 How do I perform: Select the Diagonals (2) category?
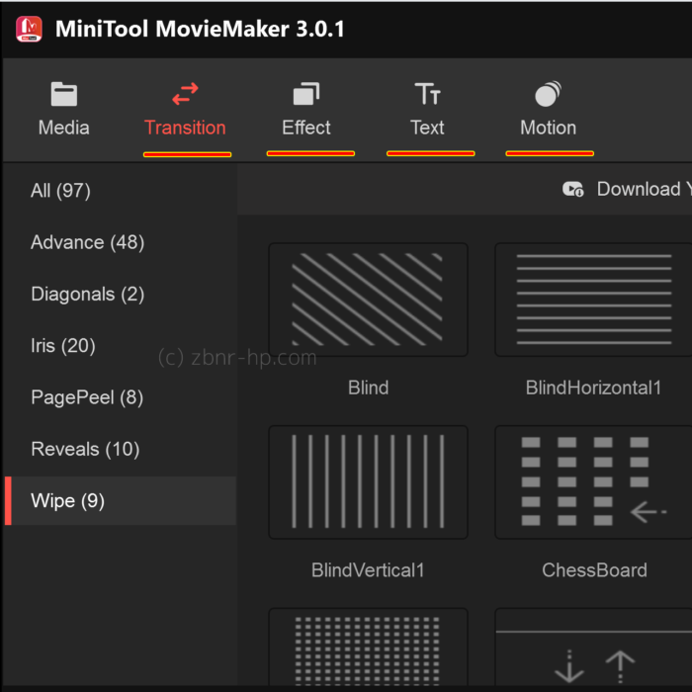[x=120, y=294]
